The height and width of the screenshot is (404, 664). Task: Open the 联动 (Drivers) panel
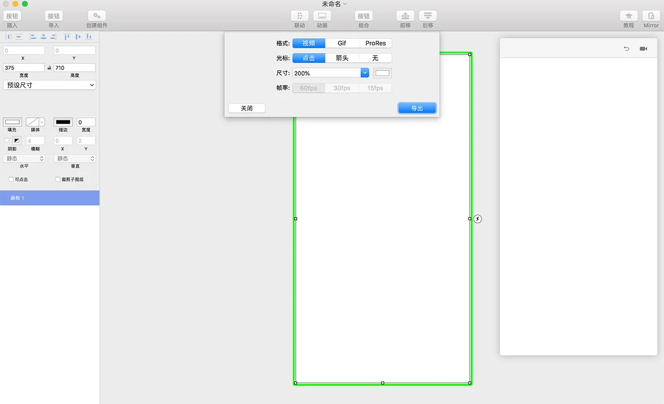tap(299, 16)
